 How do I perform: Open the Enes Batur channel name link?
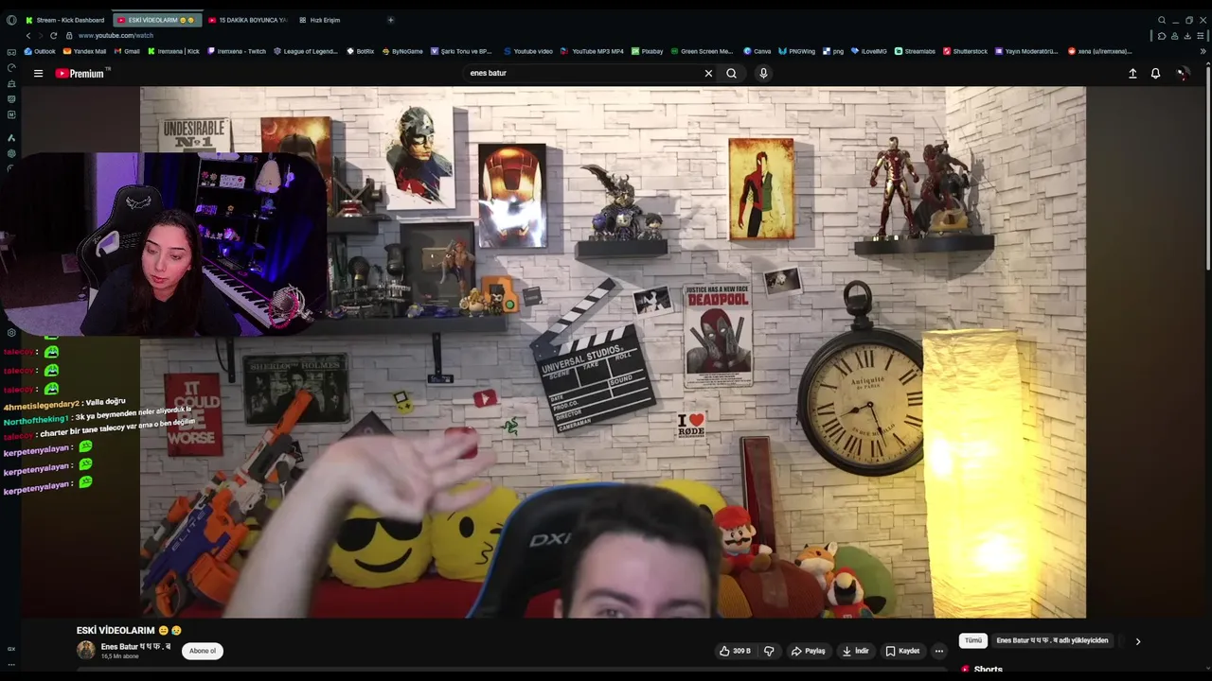(x=135, y=647)
